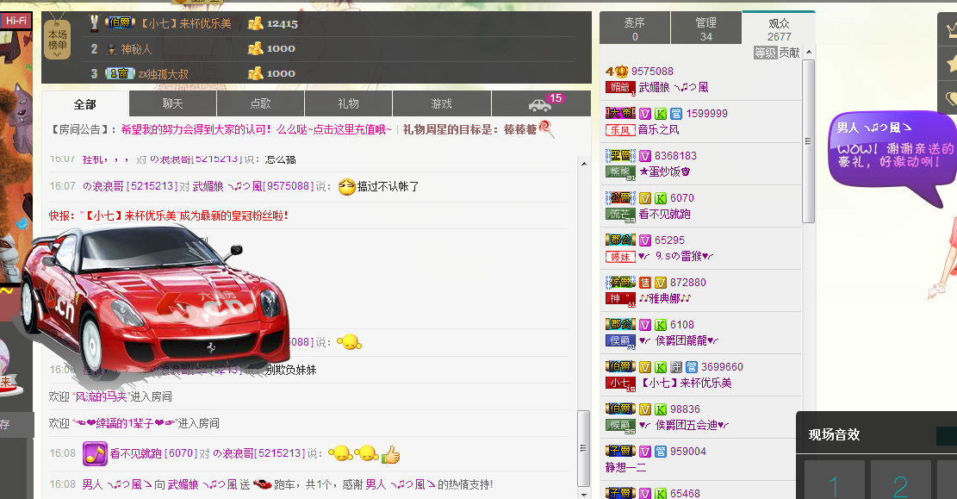
Task: Click の浪浪哥[5215213] name in 16:07 message
Action: [130, 186]
